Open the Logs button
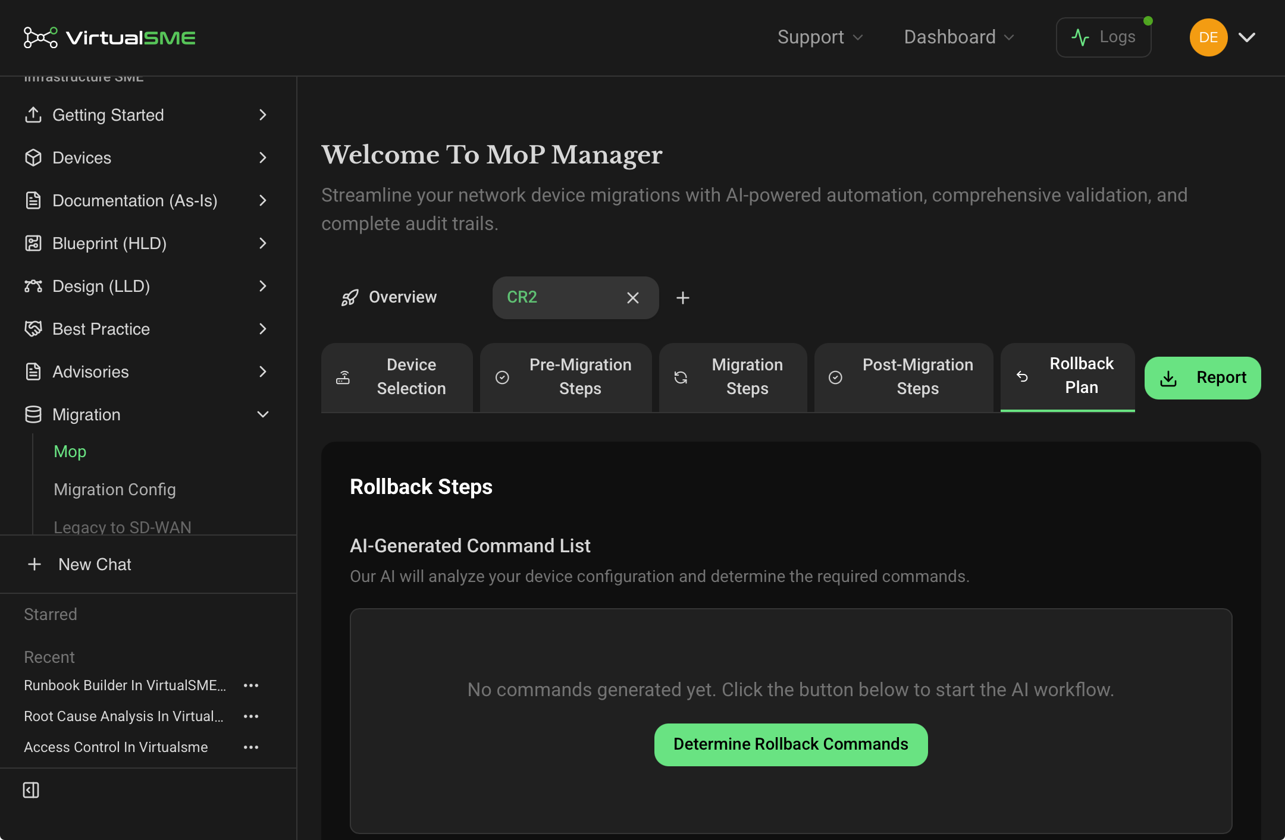The width and height of the screenshot is (1285, 840). point(1104,37)
